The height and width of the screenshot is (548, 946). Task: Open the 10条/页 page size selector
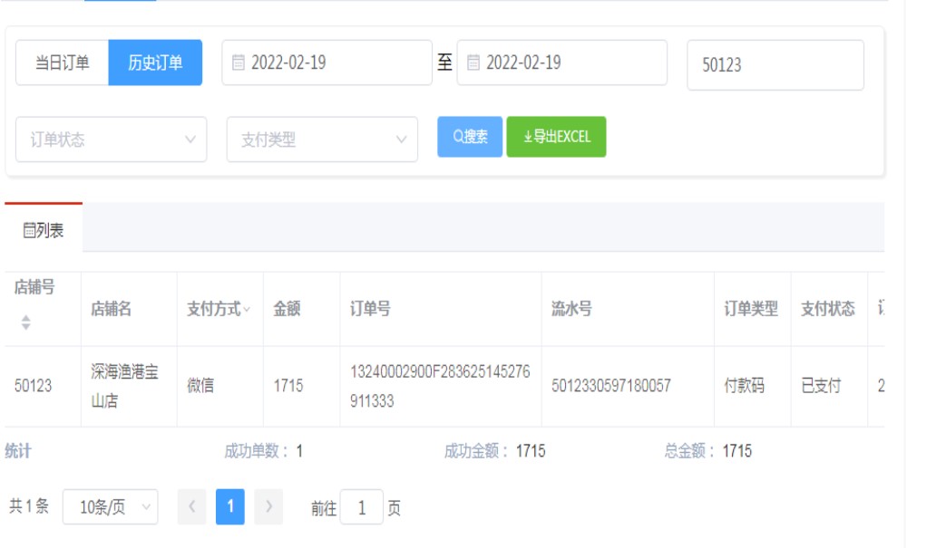[x=110, y=507]
